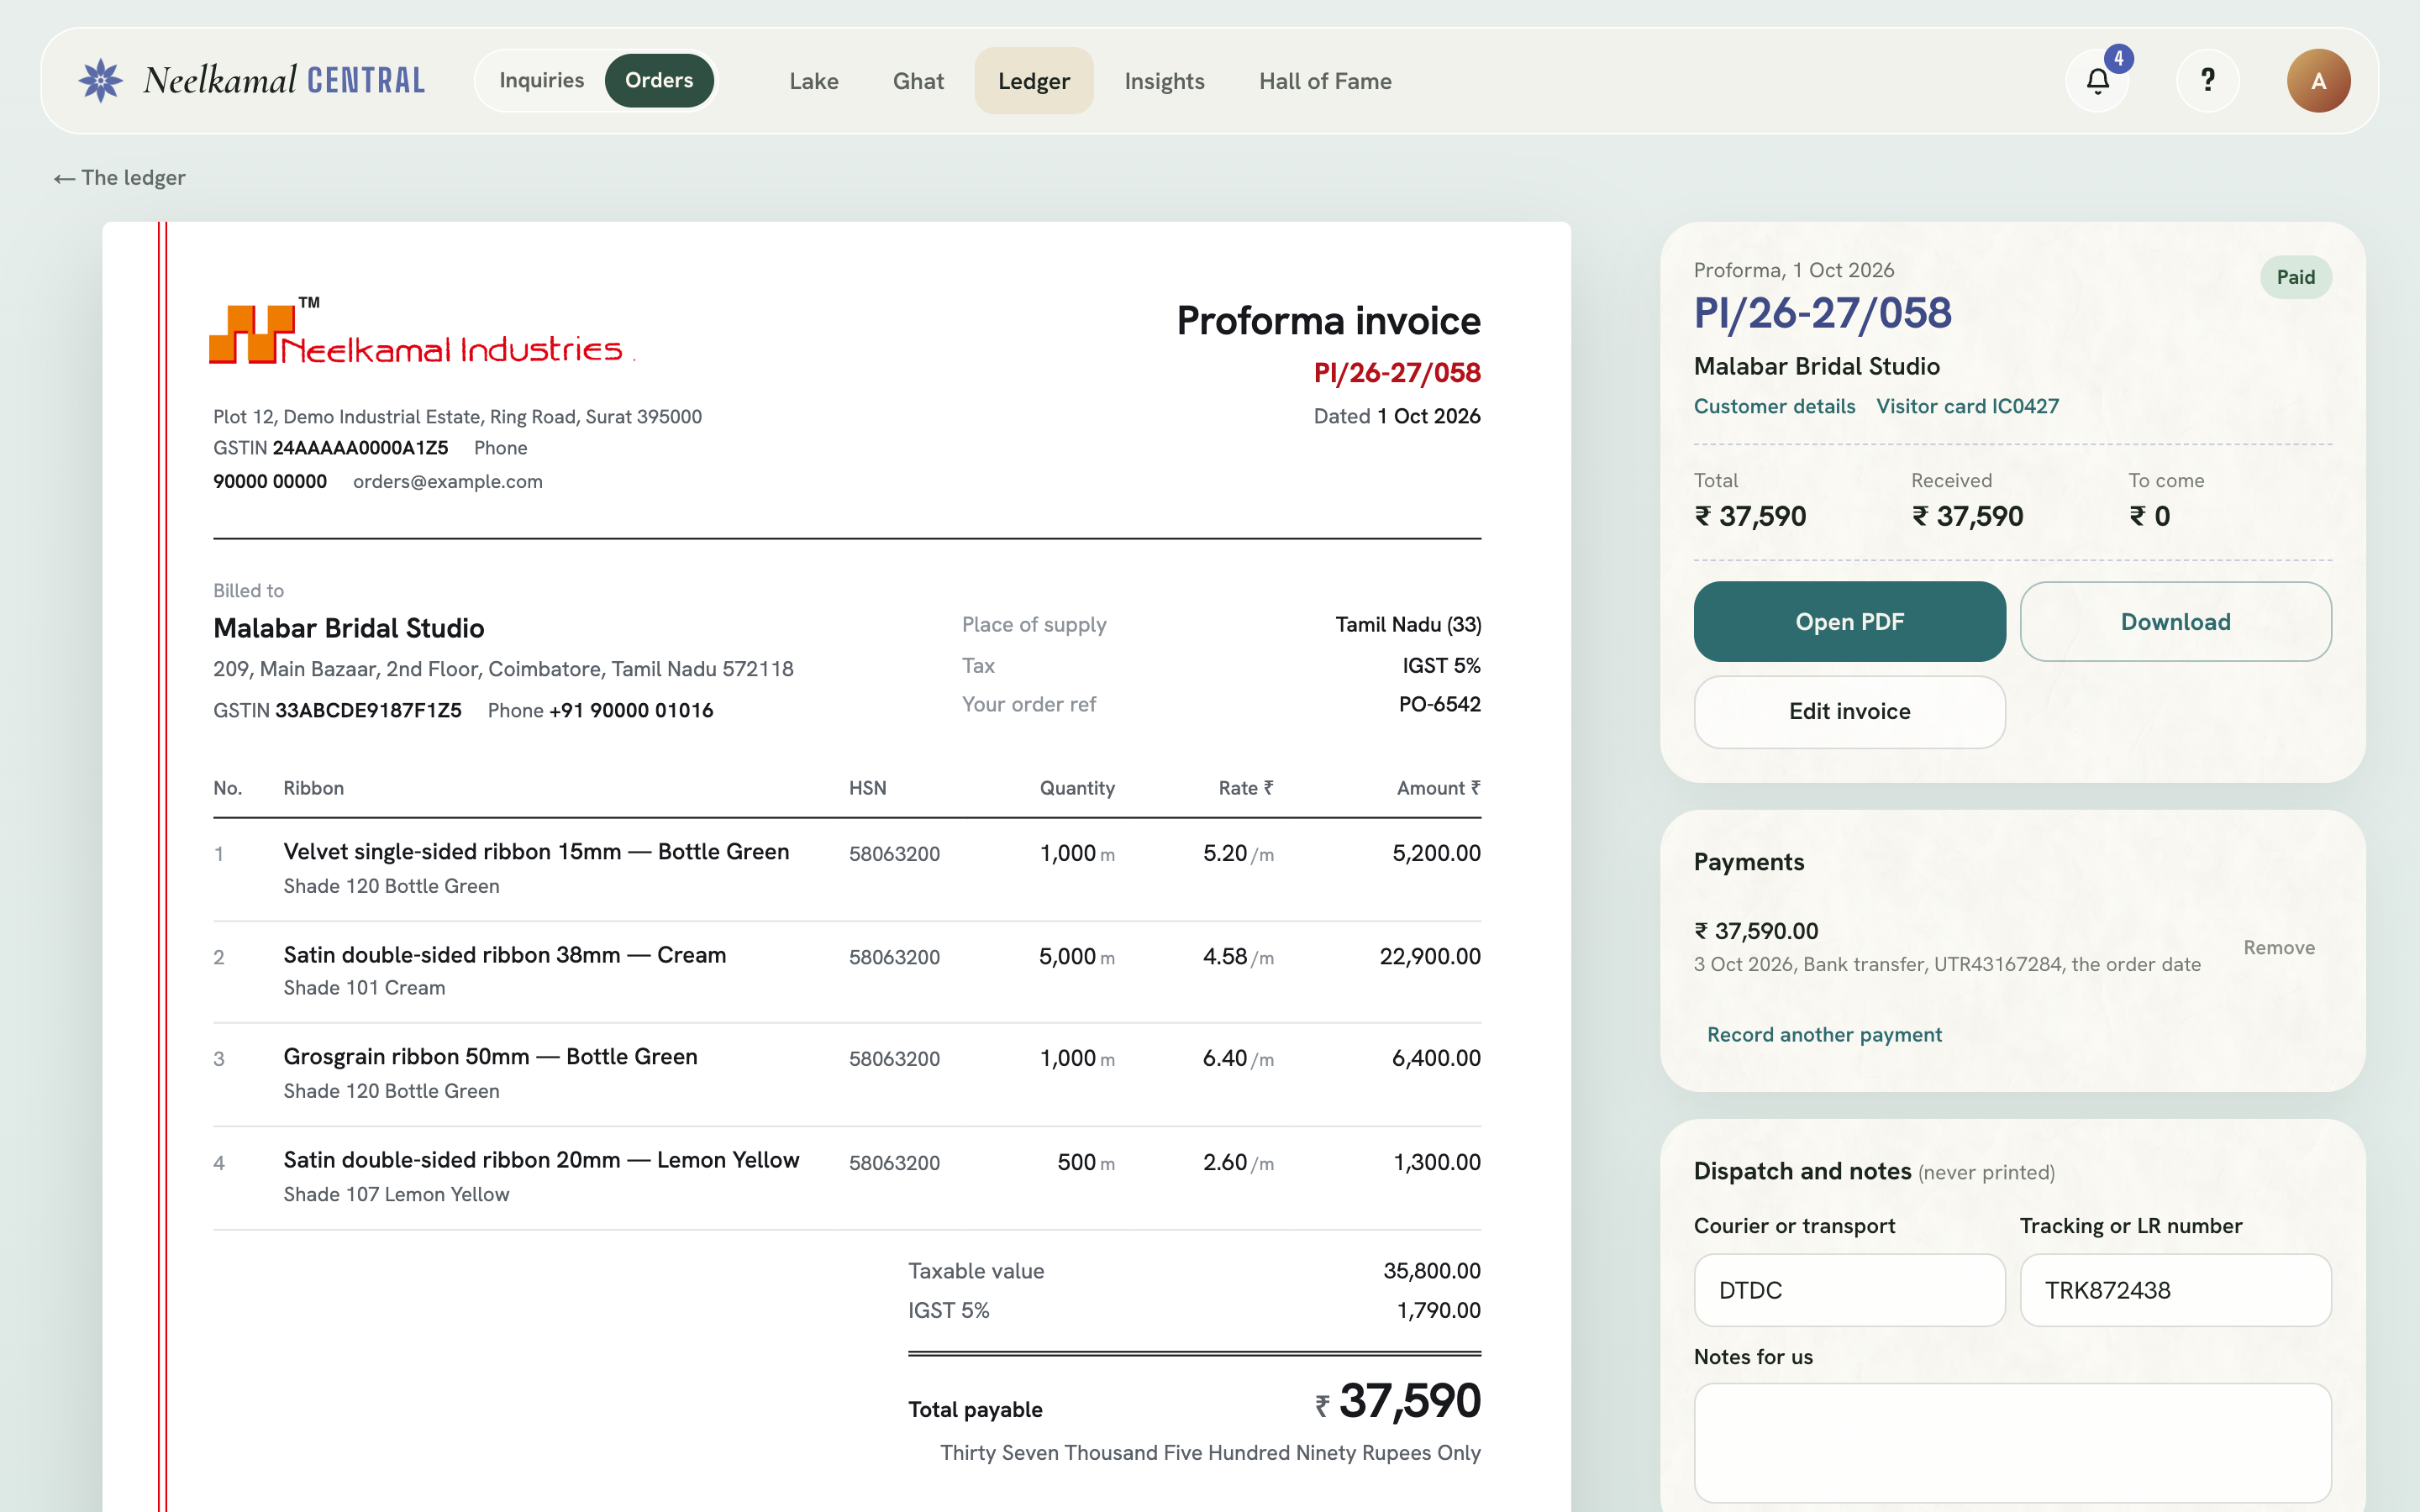Click invoice number PI/26-27/058 in the sidebar
The width and height of the screenshot is (2420, 1512).
1822,314
